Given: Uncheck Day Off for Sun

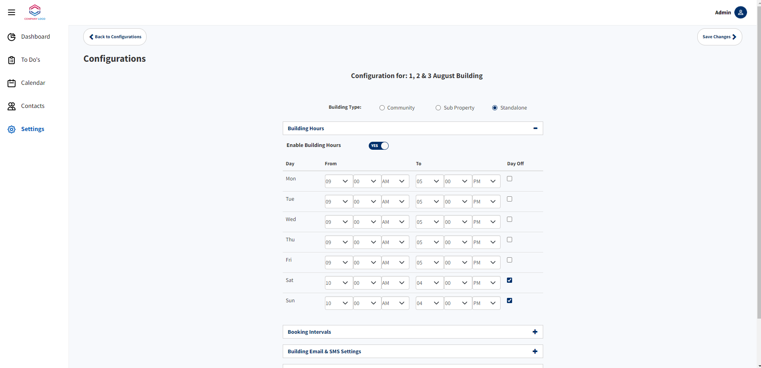Looking at the screenshot, I should click(x=509, y=301).
